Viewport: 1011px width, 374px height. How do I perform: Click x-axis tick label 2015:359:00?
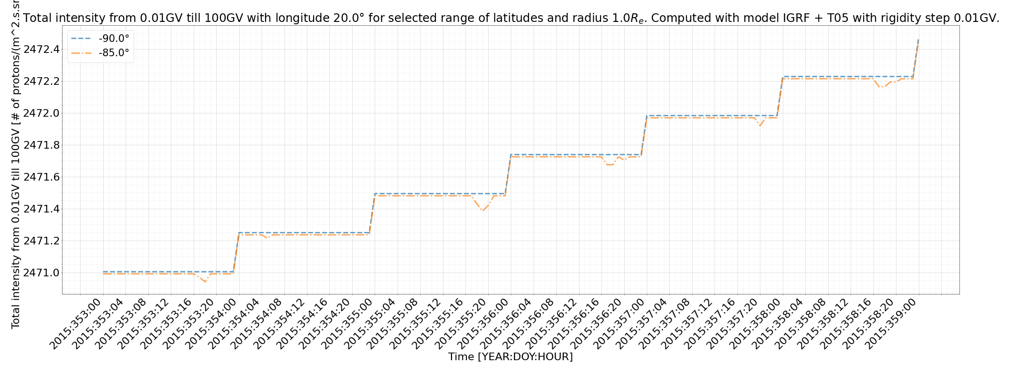tap(892, 324)
